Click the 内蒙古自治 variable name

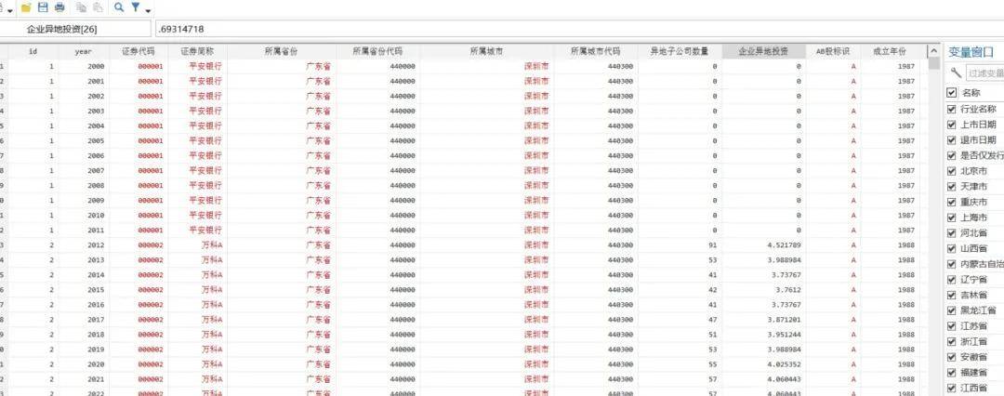[x=983, y=264]
